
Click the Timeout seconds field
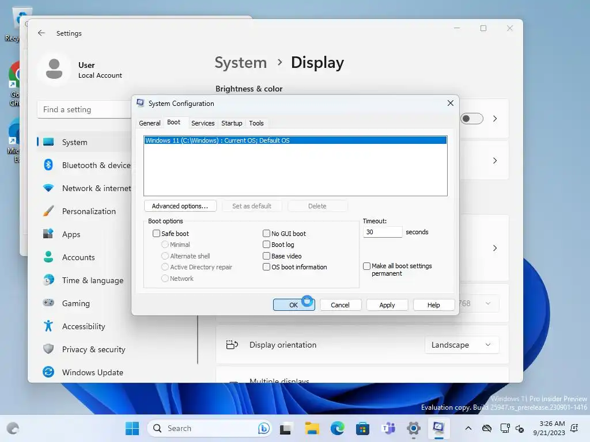coord(383,232)
